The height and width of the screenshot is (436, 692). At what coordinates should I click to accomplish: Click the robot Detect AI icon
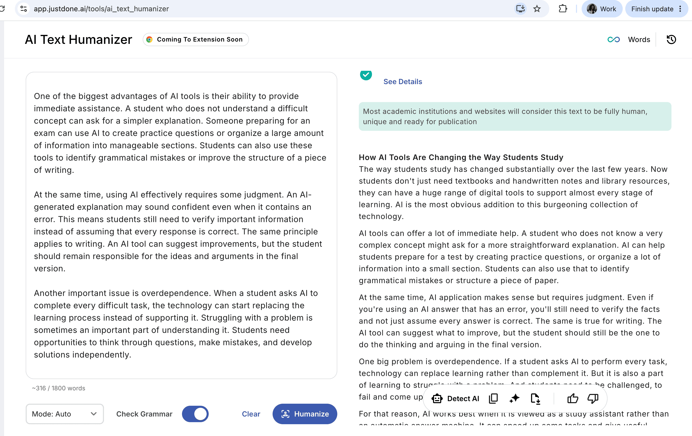[x=437, y=398]
